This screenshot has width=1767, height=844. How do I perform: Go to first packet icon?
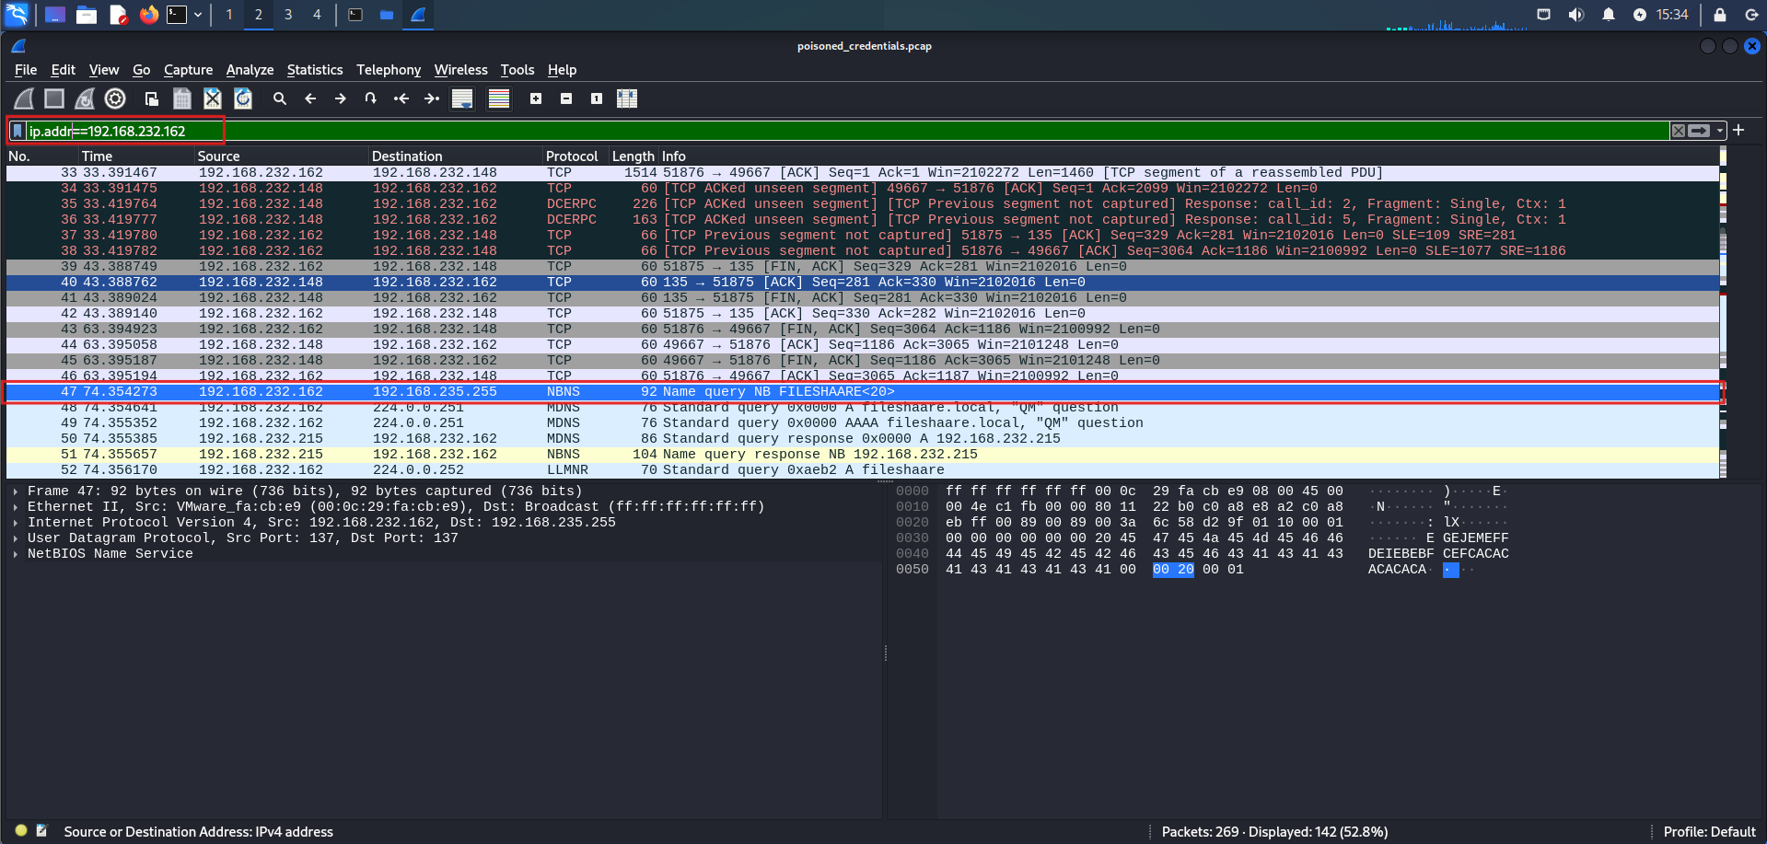(x=401, y=98)
